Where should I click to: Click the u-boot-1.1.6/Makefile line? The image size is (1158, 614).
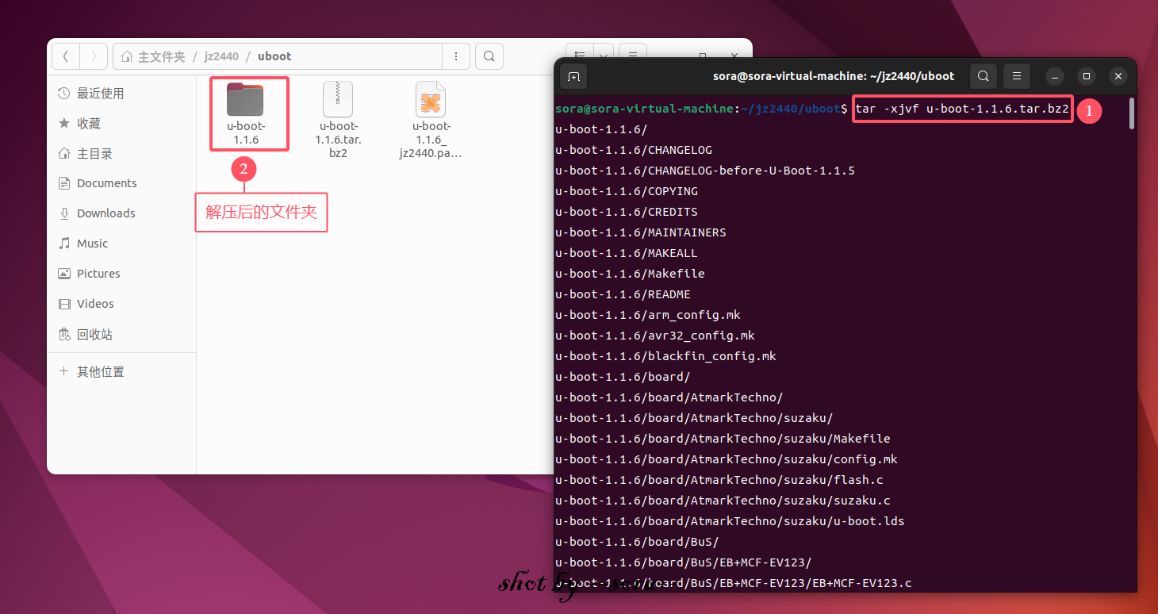point(631,274)
